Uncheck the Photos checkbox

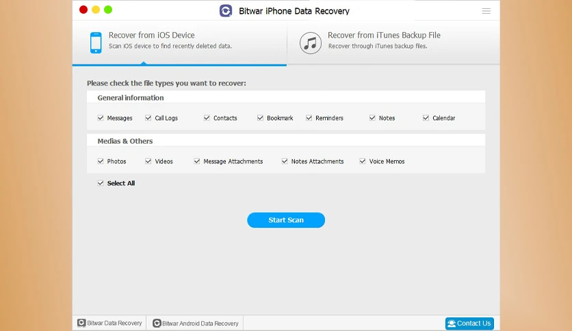(101, 161)
